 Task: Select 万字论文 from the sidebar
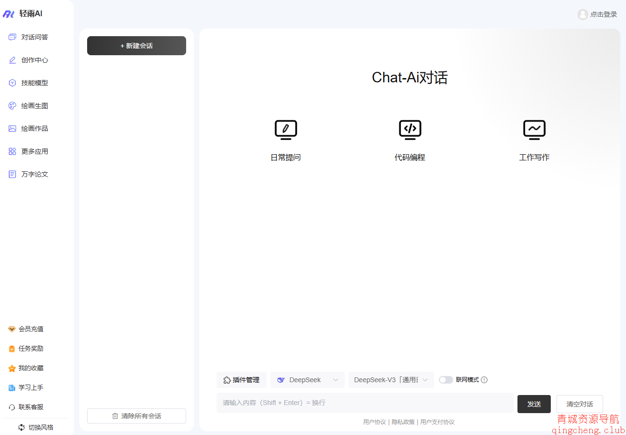pos(34,174)
